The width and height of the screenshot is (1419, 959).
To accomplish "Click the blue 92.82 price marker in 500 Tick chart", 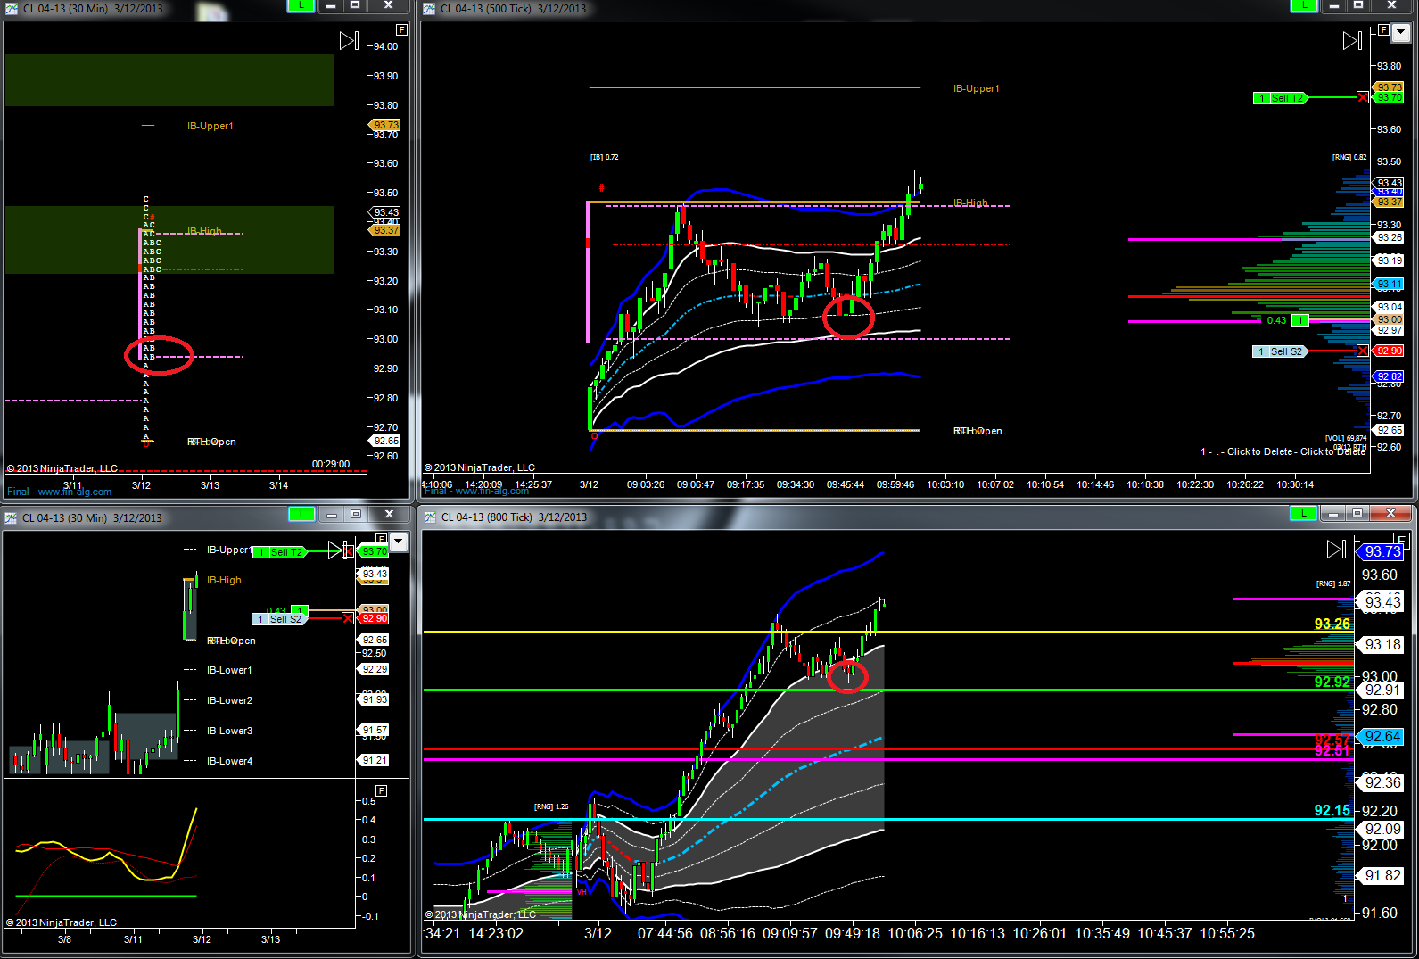I will (1389, 376).
